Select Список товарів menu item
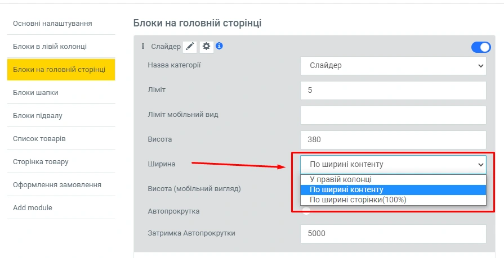Viewport: 504px width, 258px height. tap(39, 138)
